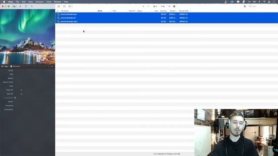Click the pencil edit icon in toolbar
The height and width of the screenshot is (156, 278).
pos(169,6)
